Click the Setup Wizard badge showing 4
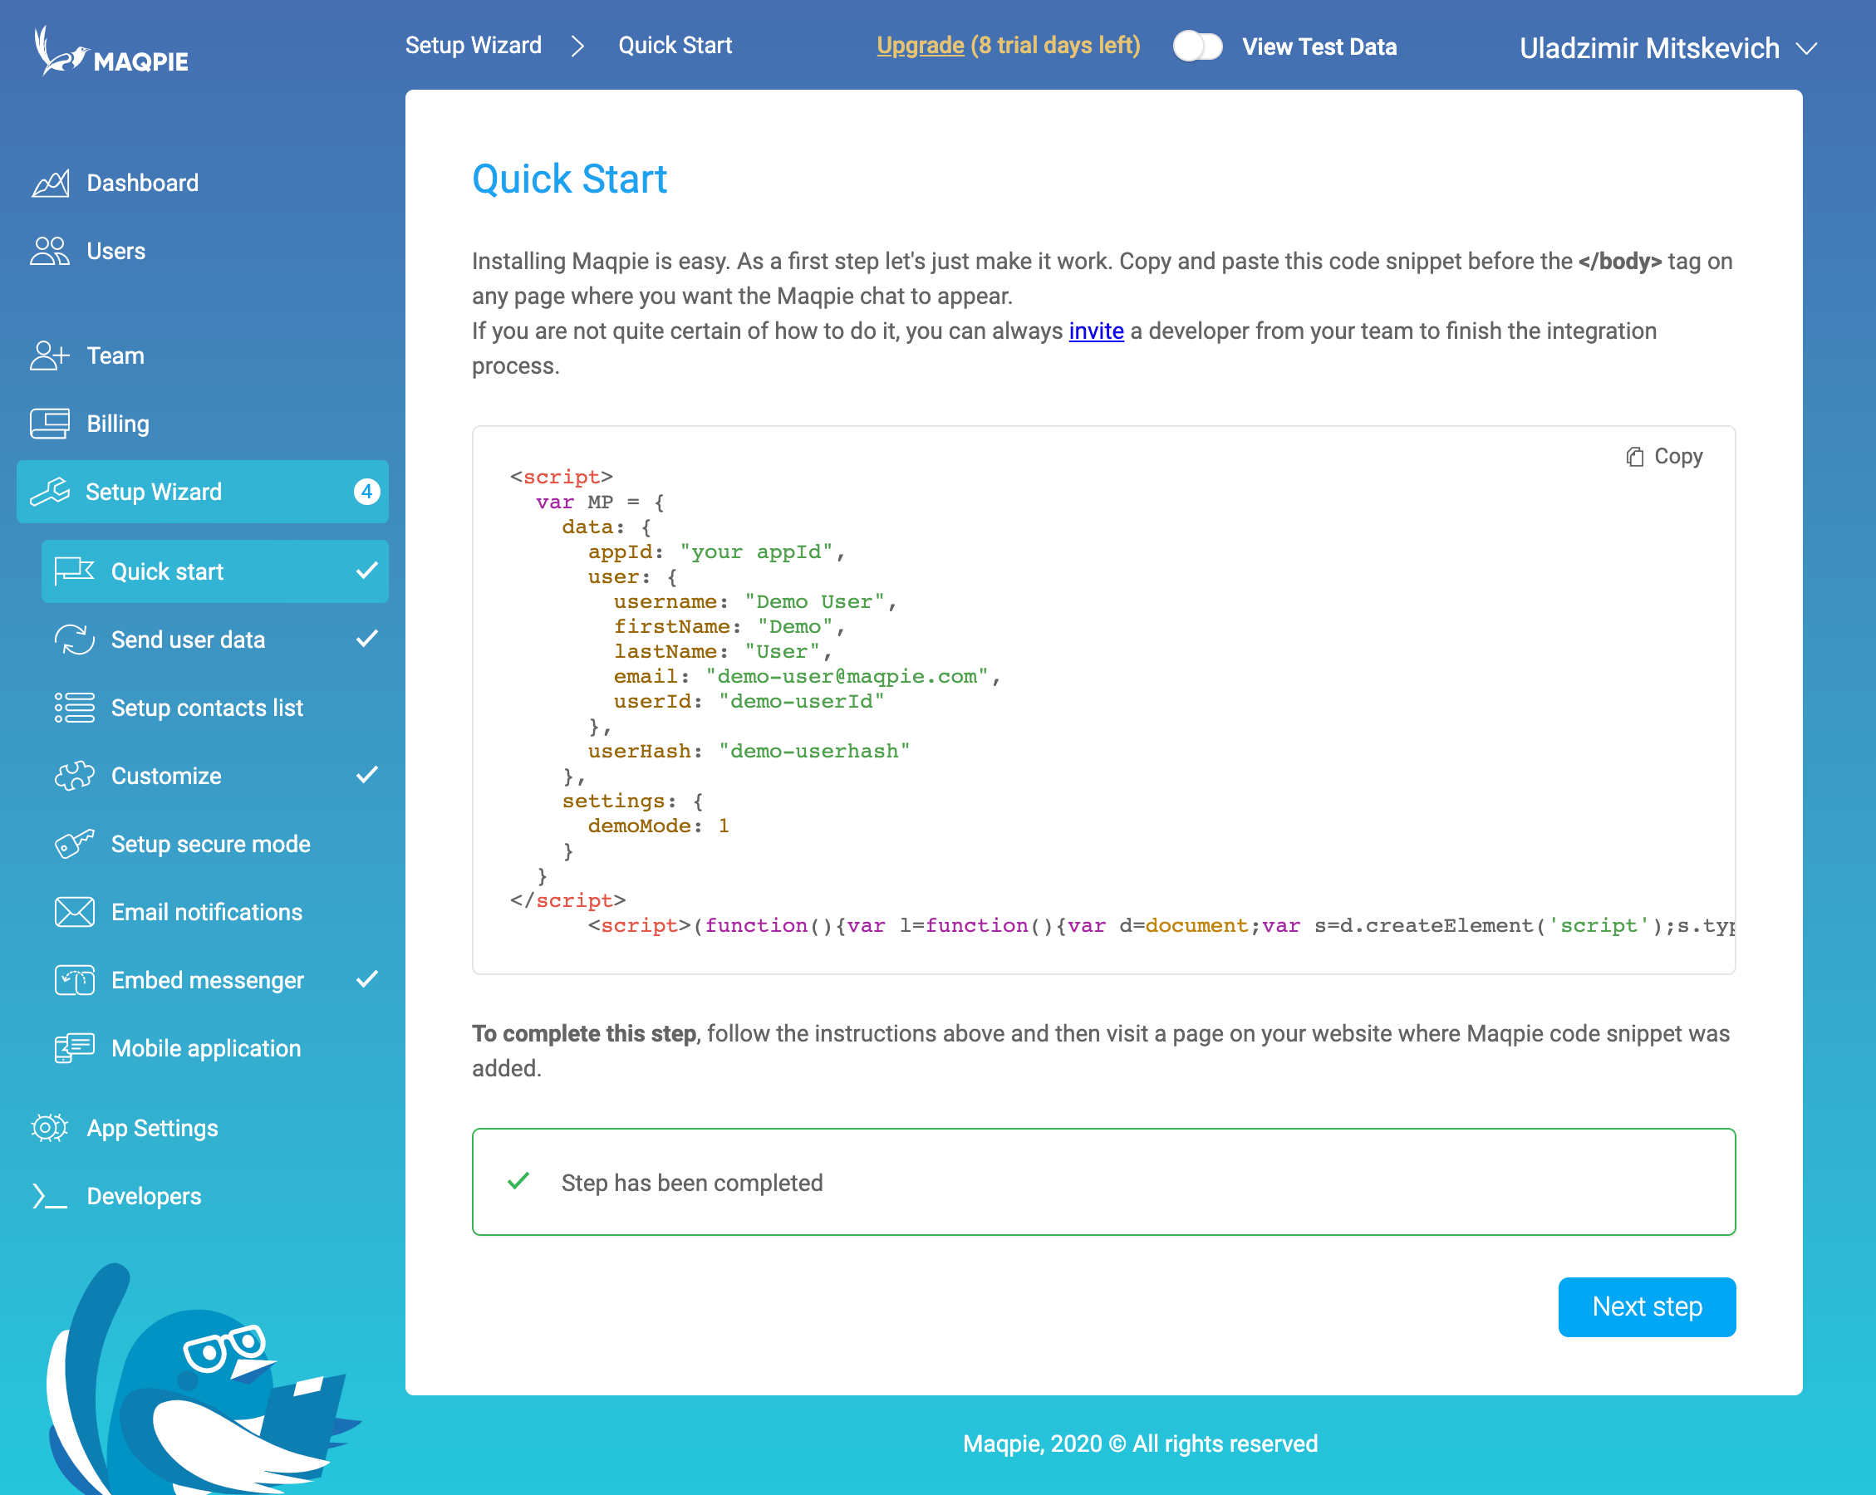This screenshot has width=1876, height=1495. coord(367,493)
